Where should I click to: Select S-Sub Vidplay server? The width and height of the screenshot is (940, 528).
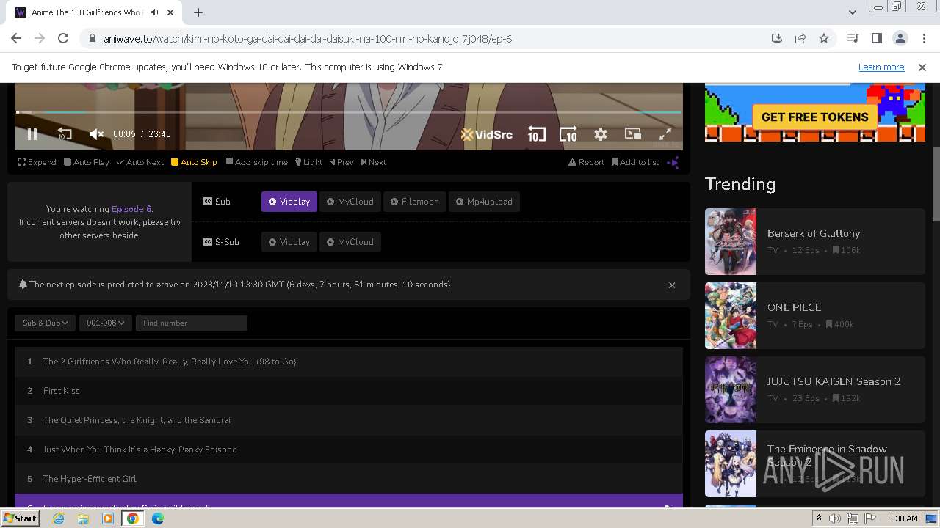pyautogui.click(x=289, y=242)
